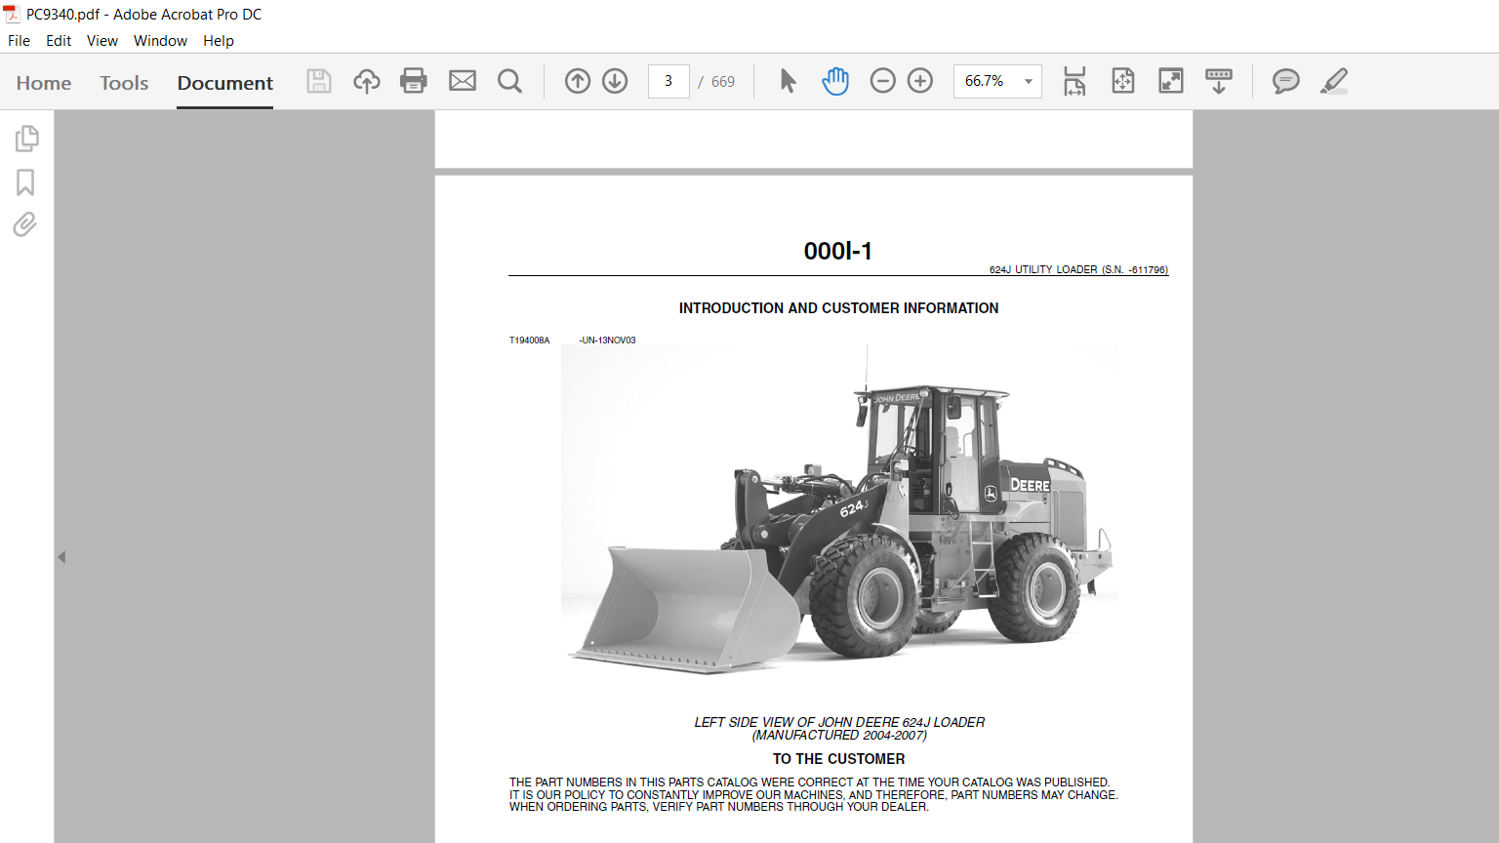Enter full screen mode icon
1499x843 pixels.
tap(1171, 81)
